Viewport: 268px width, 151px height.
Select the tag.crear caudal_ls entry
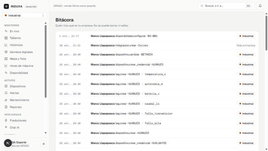[157, 104]
